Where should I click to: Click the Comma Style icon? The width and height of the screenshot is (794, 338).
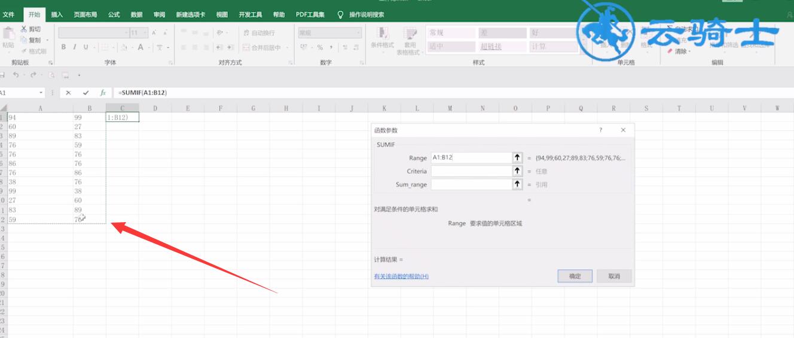pos(331,47)
